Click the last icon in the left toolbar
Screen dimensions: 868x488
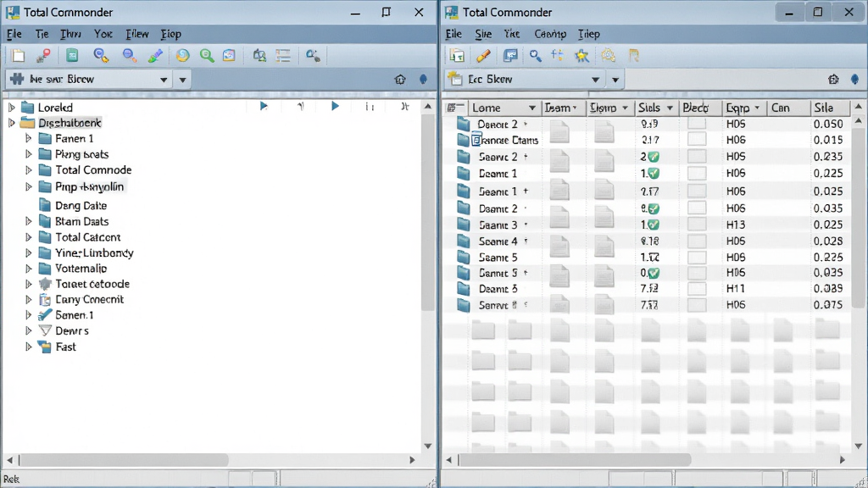(x=313, y=55)
